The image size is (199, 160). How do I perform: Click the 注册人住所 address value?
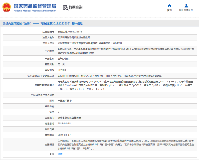[90, 43]
